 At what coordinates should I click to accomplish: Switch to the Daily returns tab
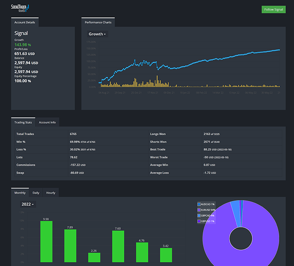coord(36,193)
